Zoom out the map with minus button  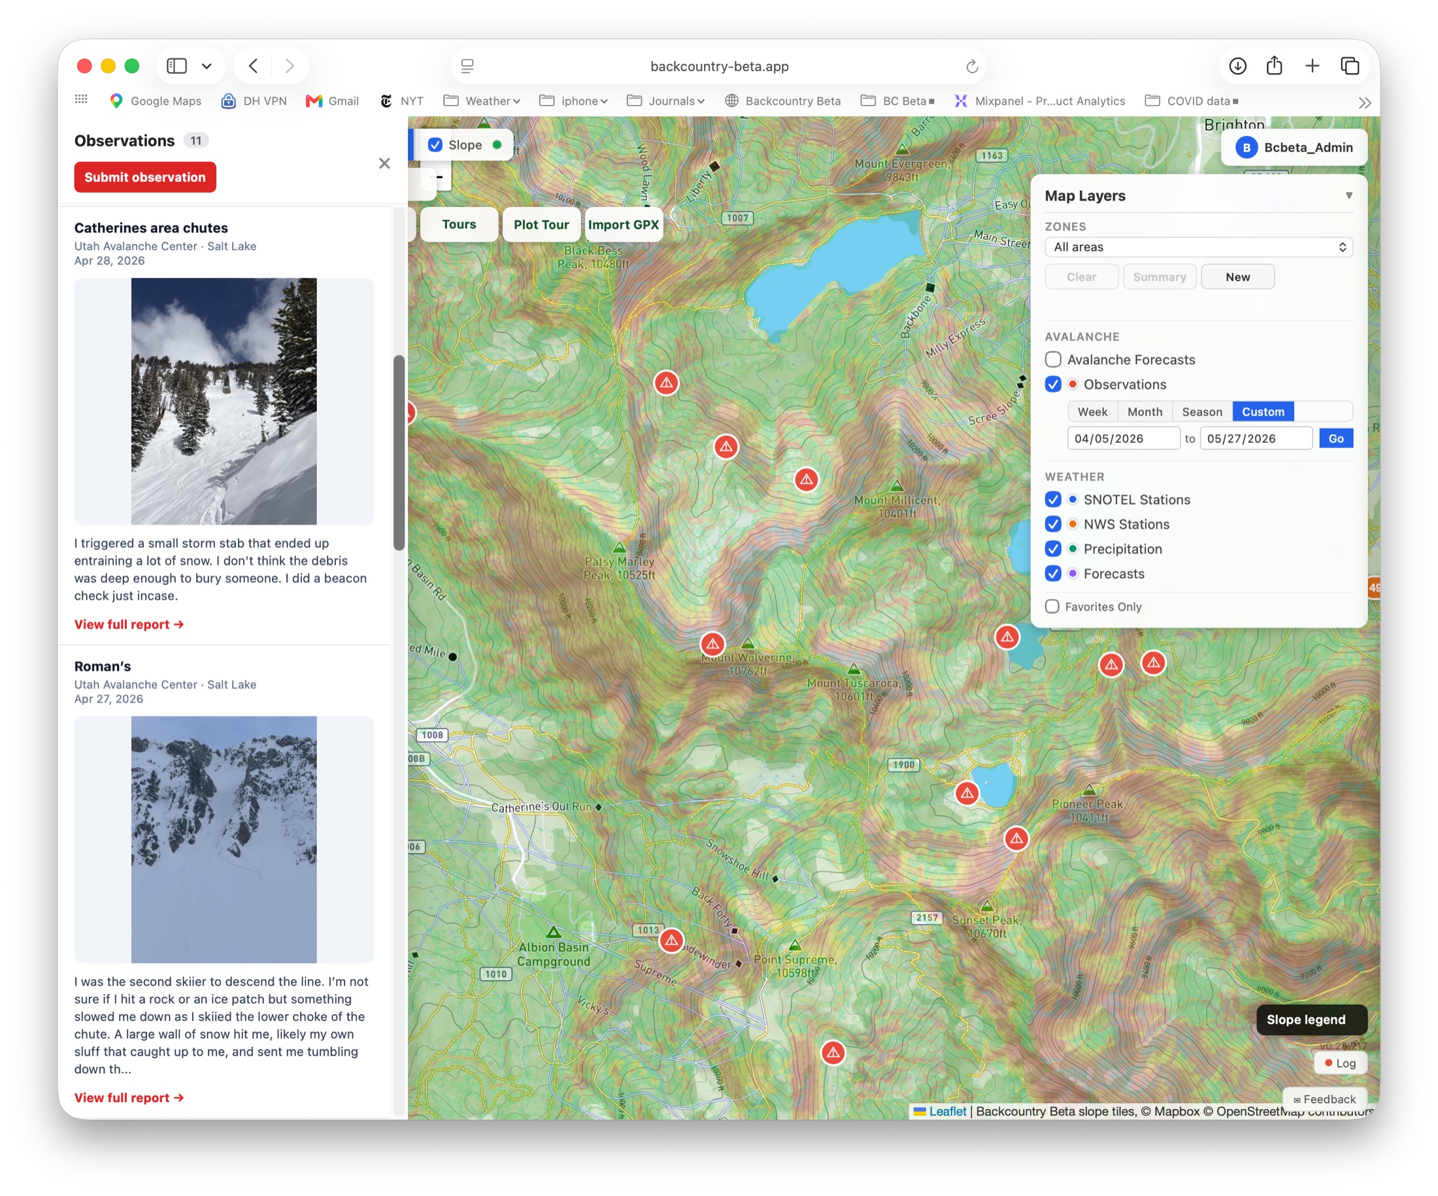pyautogui.click(x=440, y=177)
